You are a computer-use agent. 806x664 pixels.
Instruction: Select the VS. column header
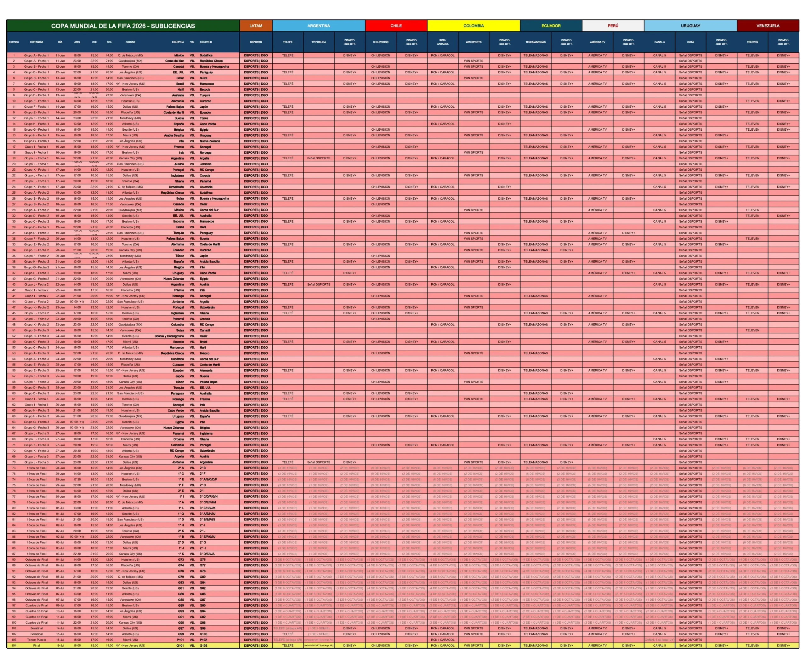(192, 42)
